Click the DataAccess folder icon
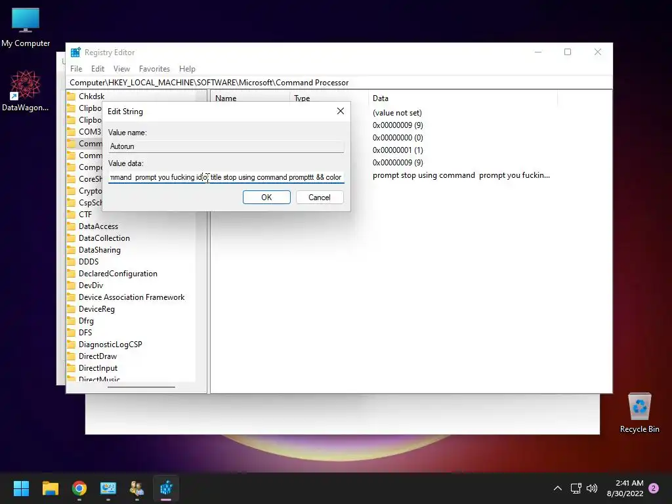The height and width of the screenshot is (504, 672). (x=71, y=226)
